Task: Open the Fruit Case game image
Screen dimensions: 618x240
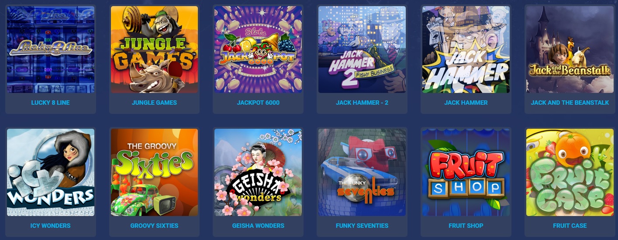Action: [570, 172]
